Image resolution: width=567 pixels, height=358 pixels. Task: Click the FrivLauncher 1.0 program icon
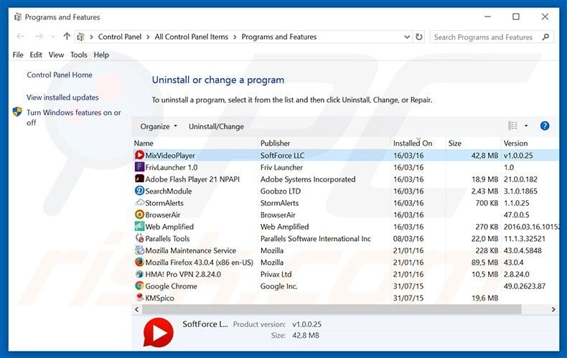tap(139, 167)
